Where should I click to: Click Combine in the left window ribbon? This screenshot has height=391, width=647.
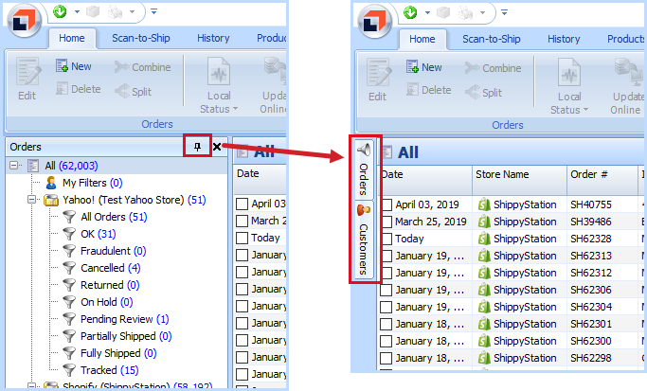(x=142, y=67)
